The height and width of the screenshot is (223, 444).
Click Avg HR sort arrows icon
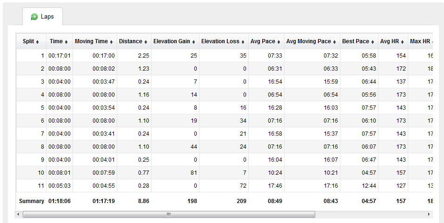[x=402, y=42]
